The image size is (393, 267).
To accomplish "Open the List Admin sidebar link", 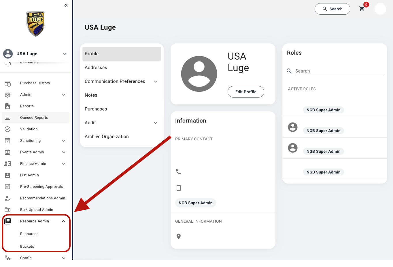I will [29, 175].
